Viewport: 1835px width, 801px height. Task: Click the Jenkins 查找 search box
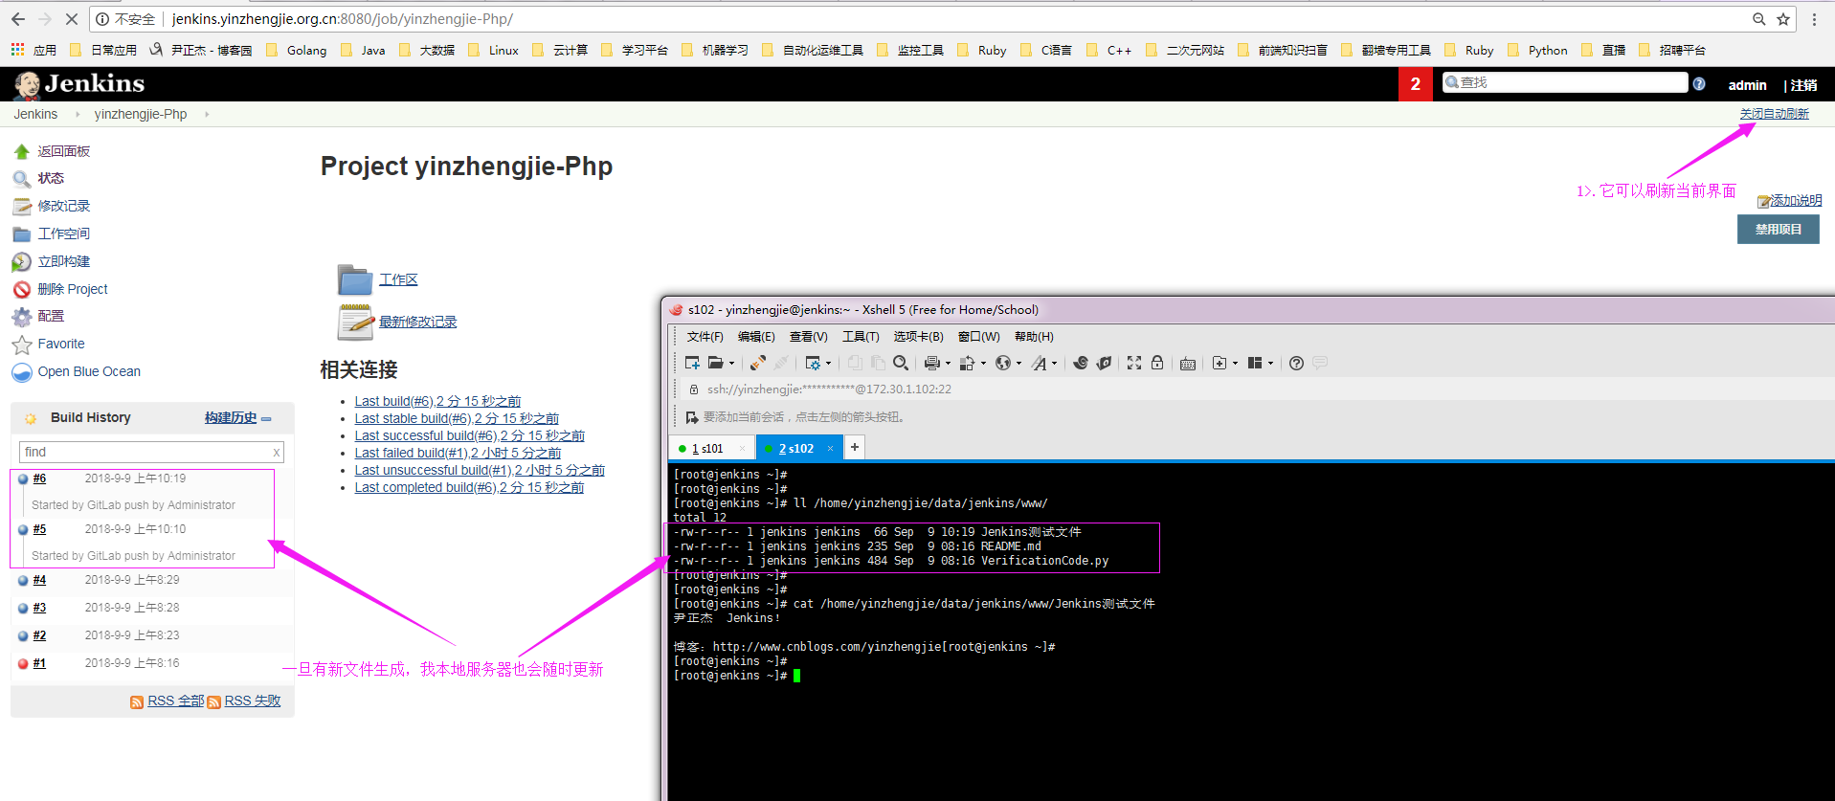(1565, 83)
